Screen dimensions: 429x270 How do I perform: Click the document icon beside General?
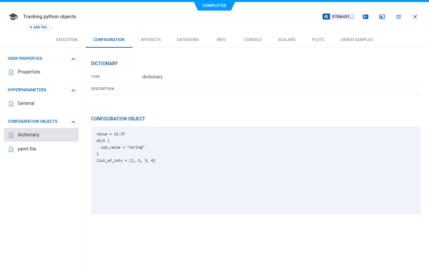[10, 103]
